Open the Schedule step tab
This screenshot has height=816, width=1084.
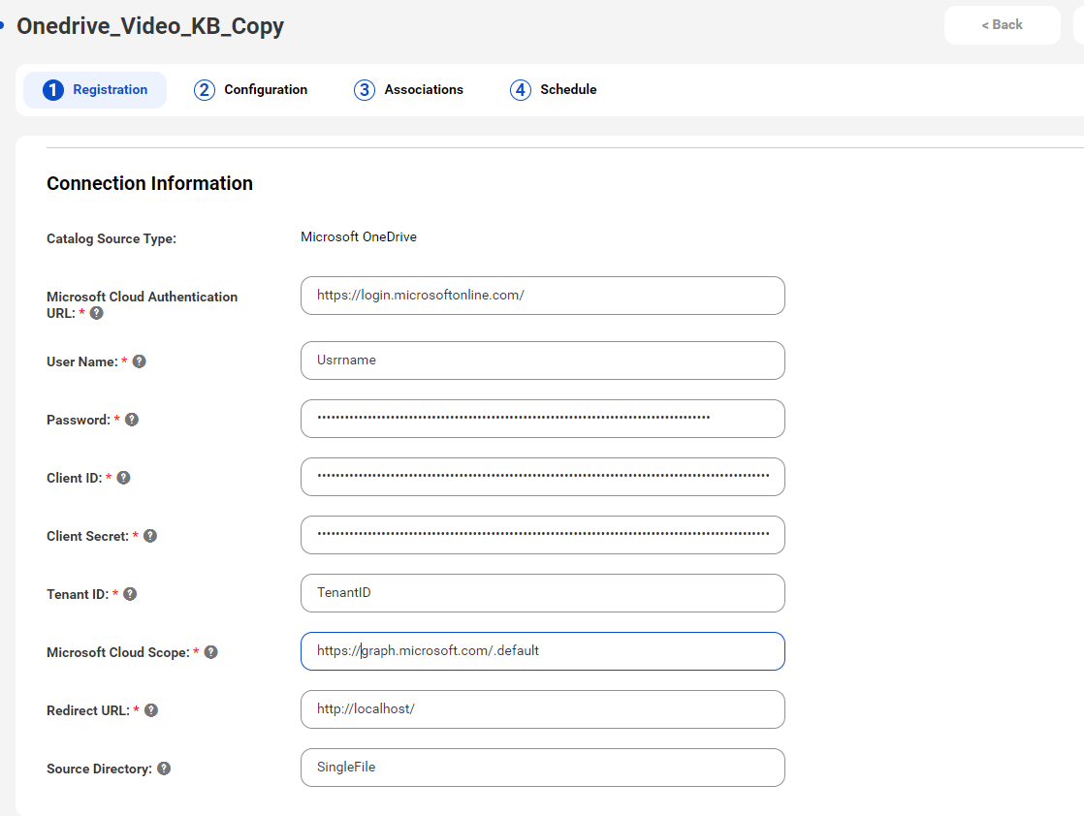[553, 90]
